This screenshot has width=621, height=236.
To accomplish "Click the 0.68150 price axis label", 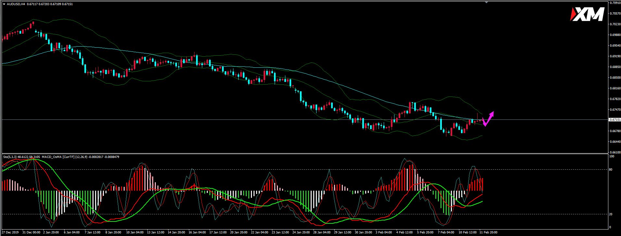I will point(615,88).
